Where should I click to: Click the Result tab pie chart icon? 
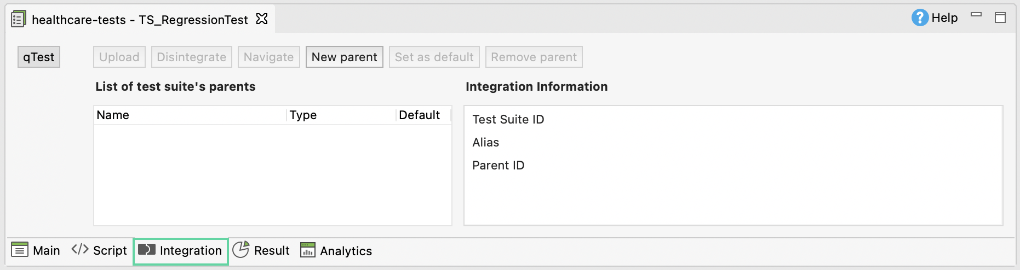tap(240, 250)
